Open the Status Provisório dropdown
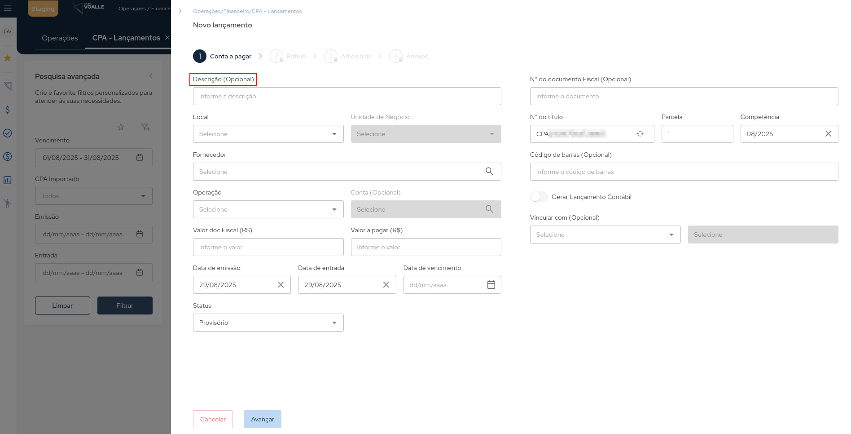The height and width of the screenshot is (434, 851). (x=268, y=323)
